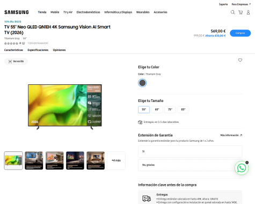Image resolution: width=255 pixels, height=204 pixels.
Task: Add product to wishlist heart icon
Action: tap(240, 60)
